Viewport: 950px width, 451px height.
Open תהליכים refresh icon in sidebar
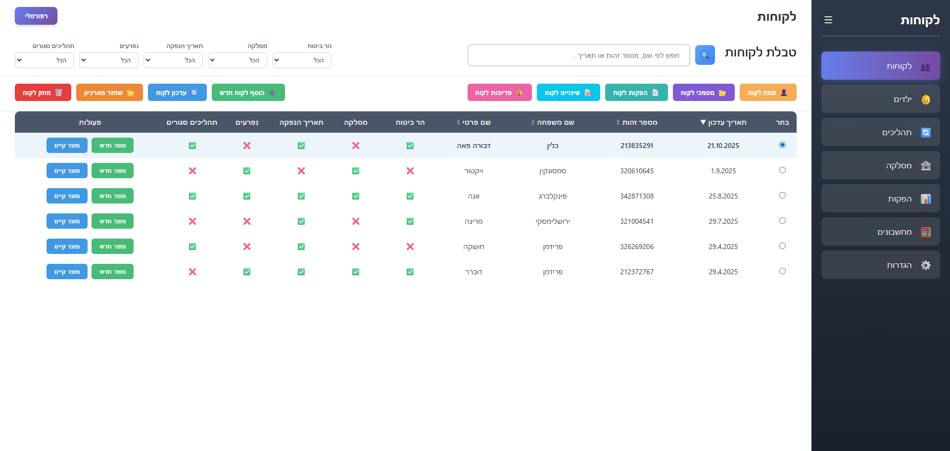click(926, 133)
